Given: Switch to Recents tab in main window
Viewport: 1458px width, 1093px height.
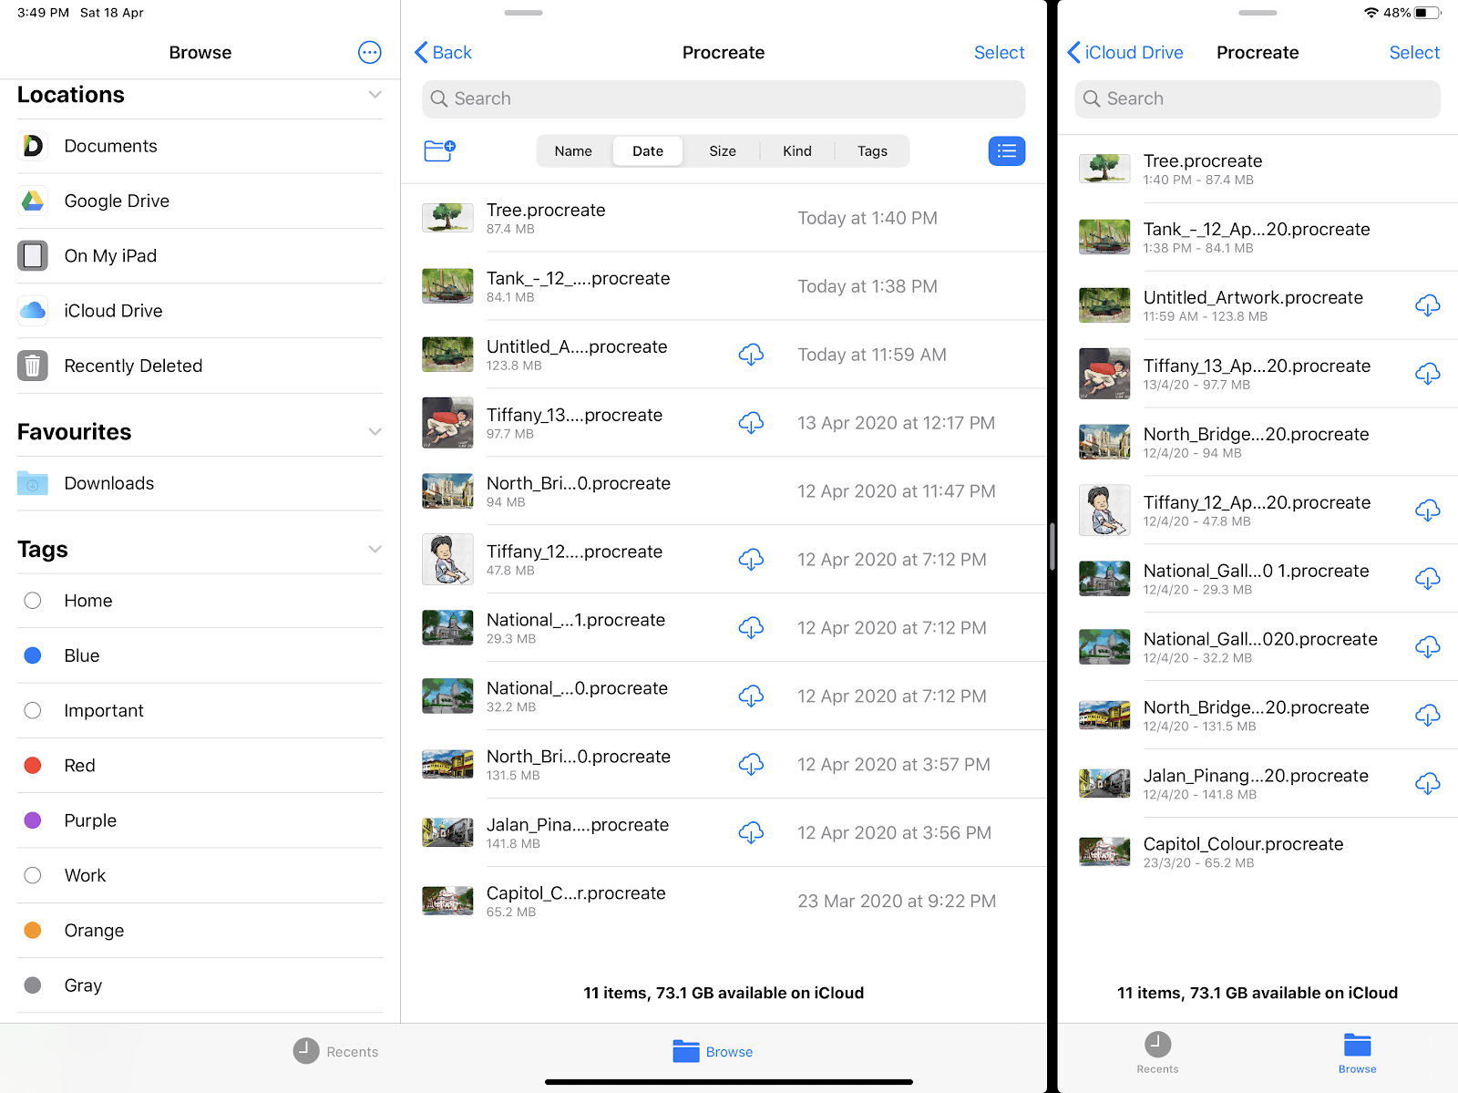Looking at the screenshot, I should tap(335, 1052).
